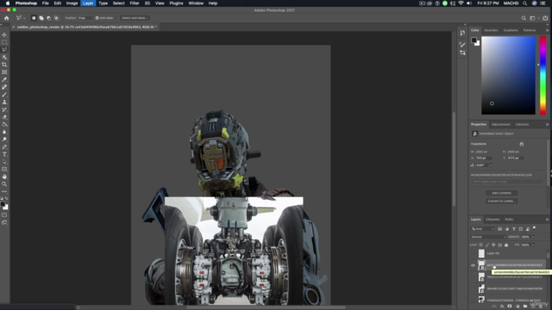Select the Horizontal Type tool
The image size is (552, 310).
(4, 154)
